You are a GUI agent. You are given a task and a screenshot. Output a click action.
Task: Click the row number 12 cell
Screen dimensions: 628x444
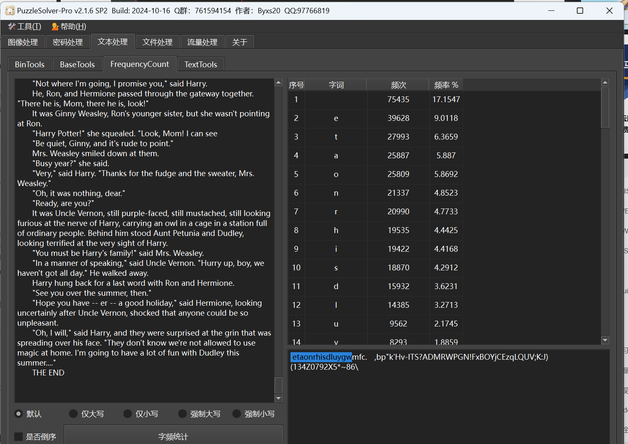tap(296, 305)
